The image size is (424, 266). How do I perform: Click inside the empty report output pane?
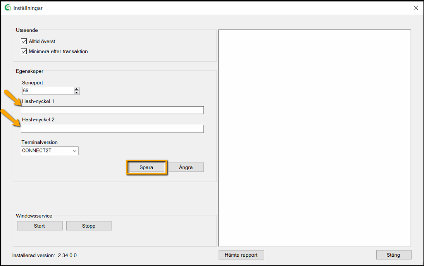point(314,138)
